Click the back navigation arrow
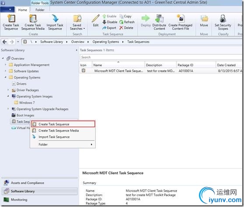The height and width of the screenshot is (207, 244). 4,42
